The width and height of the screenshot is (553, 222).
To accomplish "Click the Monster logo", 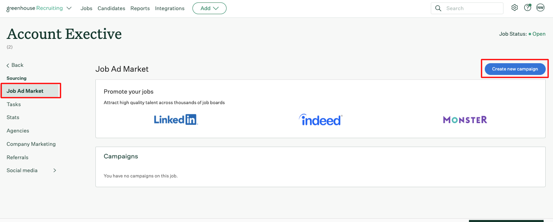I will 465,120.
